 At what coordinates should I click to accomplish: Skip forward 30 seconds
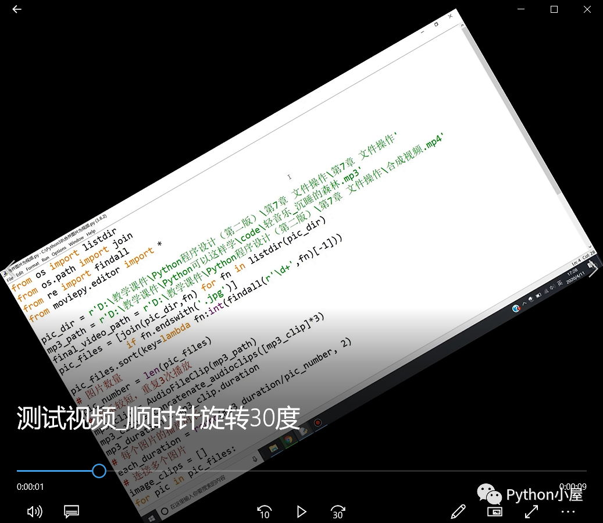[x=338, y=512]
